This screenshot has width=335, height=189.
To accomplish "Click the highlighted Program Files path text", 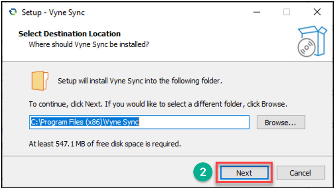I will tap(84, 122).
